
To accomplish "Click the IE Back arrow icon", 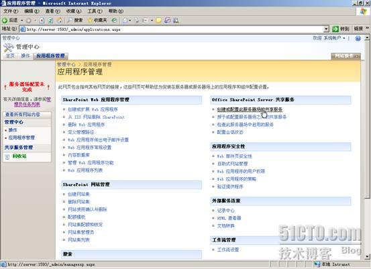I will click(5, 20).
